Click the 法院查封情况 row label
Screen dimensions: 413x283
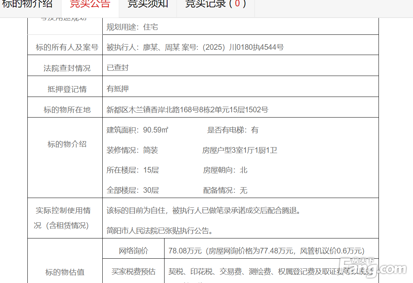pyautogui.click(x=67, y=68)
